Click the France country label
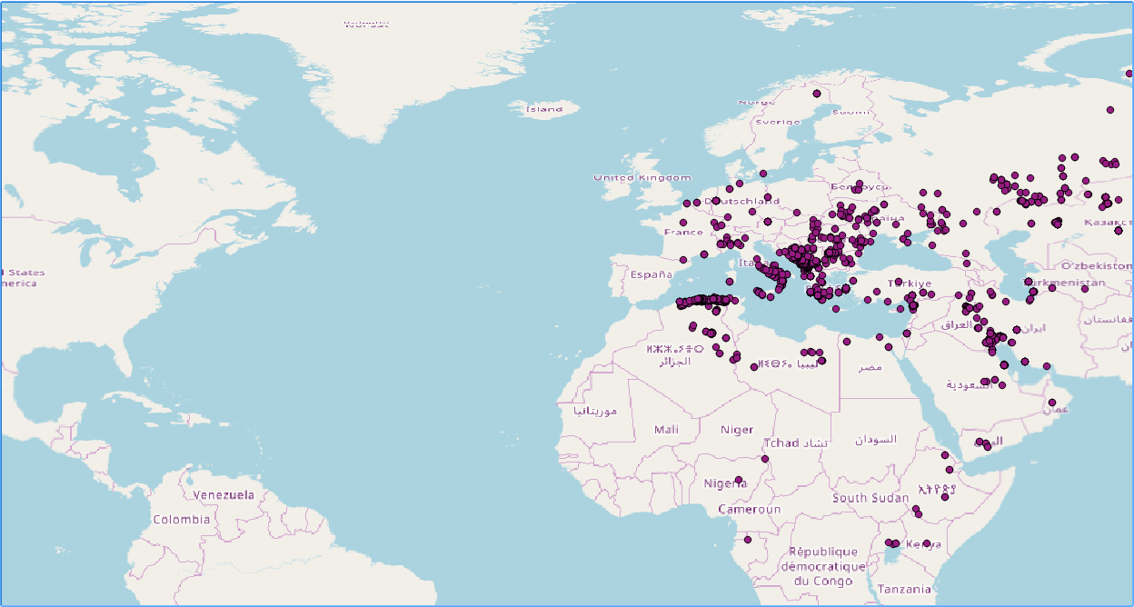The width and height of the screenshot is (1134, 607). click(683, 232)
